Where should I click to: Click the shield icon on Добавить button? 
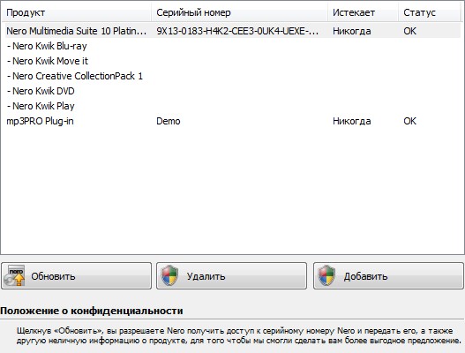tap(326, 275)
